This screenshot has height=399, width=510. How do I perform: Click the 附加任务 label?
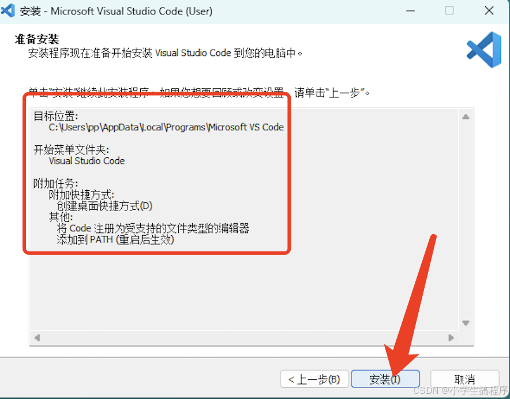coord(55,183)
